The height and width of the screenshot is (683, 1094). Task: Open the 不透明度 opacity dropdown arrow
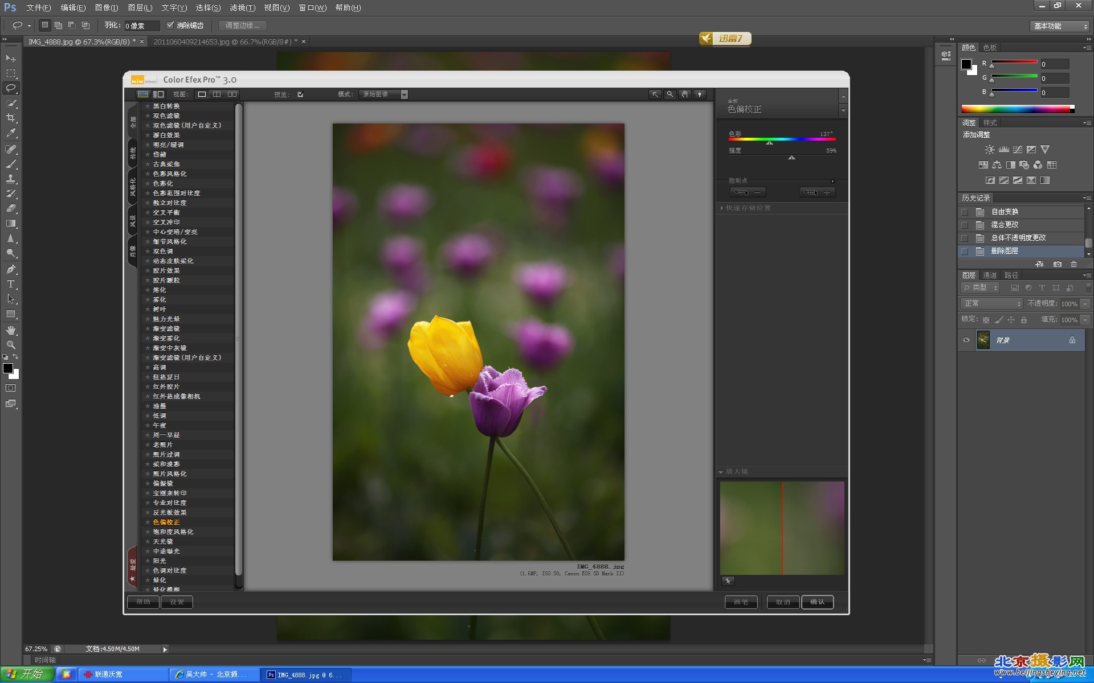click(x=1085, y=304)
